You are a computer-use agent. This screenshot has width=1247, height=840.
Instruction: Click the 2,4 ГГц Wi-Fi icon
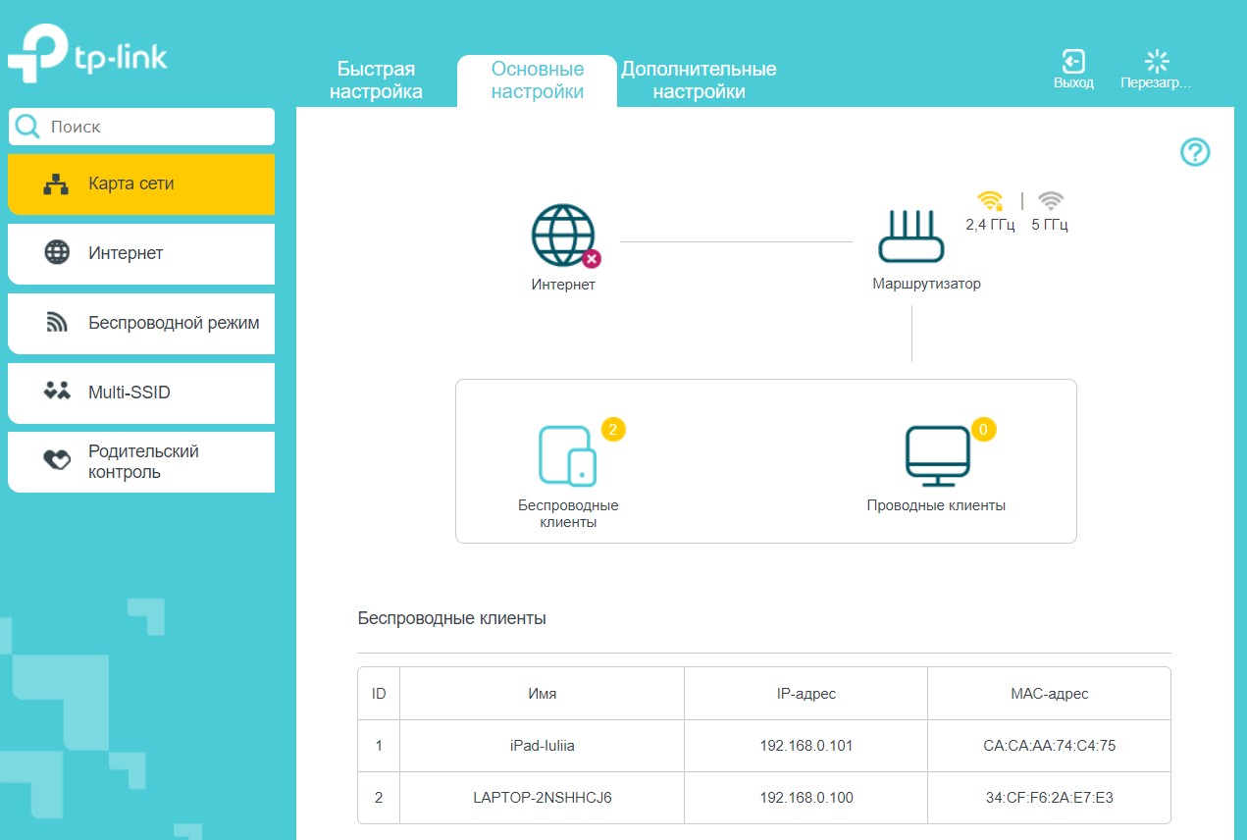tap(990, 201)
